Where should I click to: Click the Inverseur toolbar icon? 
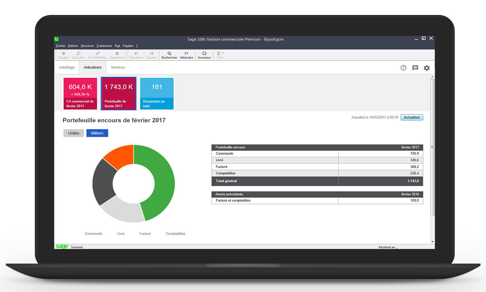tap(204, 53)
